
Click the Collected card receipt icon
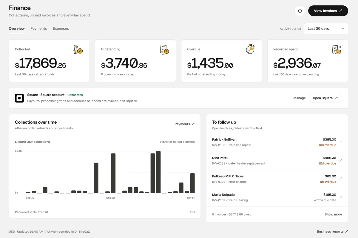point(78,49)
